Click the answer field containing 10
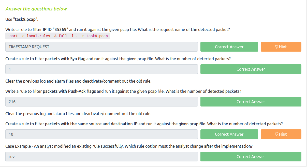Image resolution: width=307 pixels, height=167 pixels. coord(101,134)
